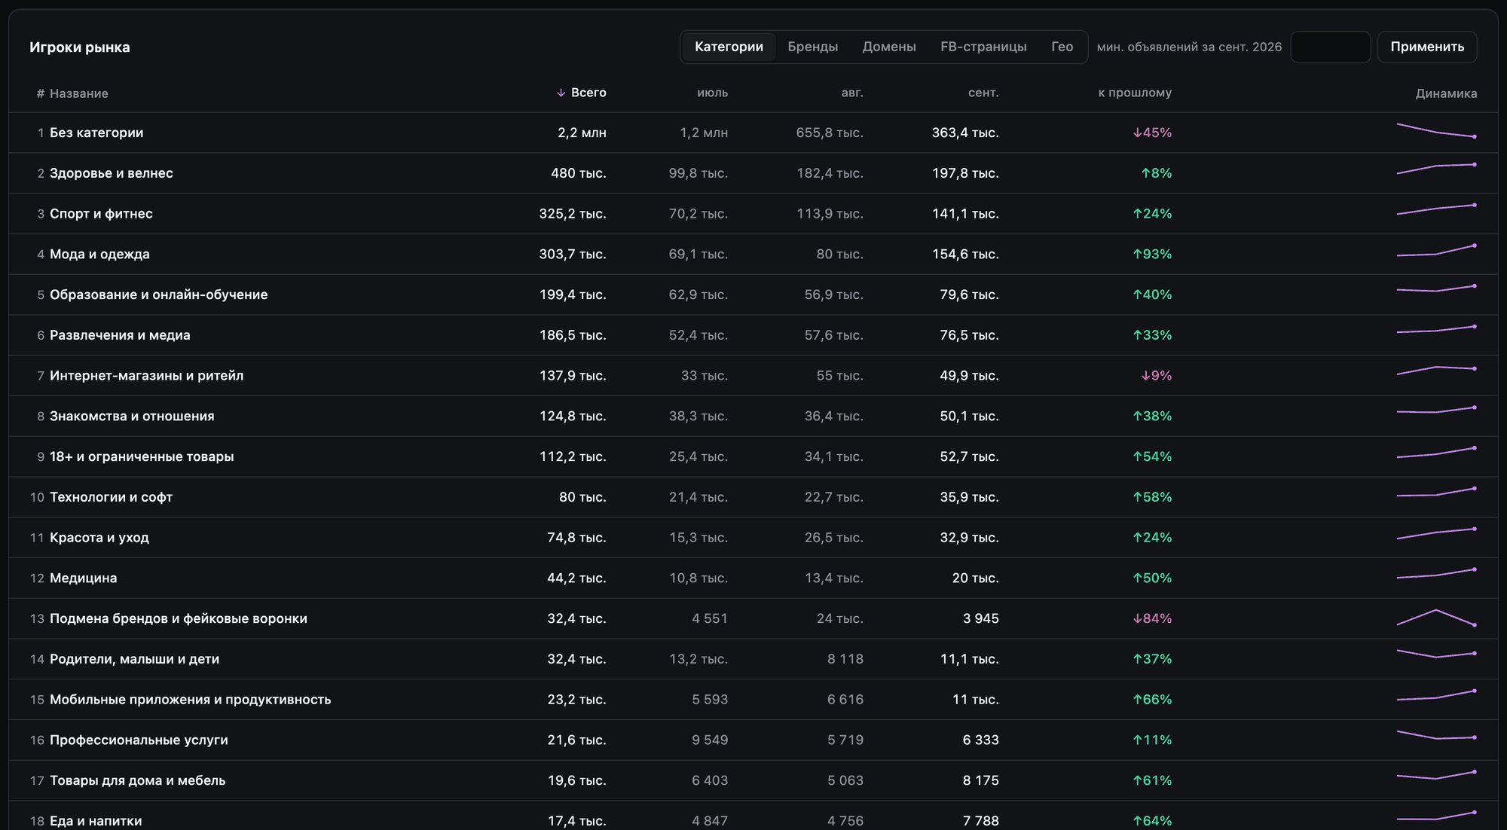Click the 1,2 млн July value
This screenshot has height=830, width=1507.
[704, 133]
